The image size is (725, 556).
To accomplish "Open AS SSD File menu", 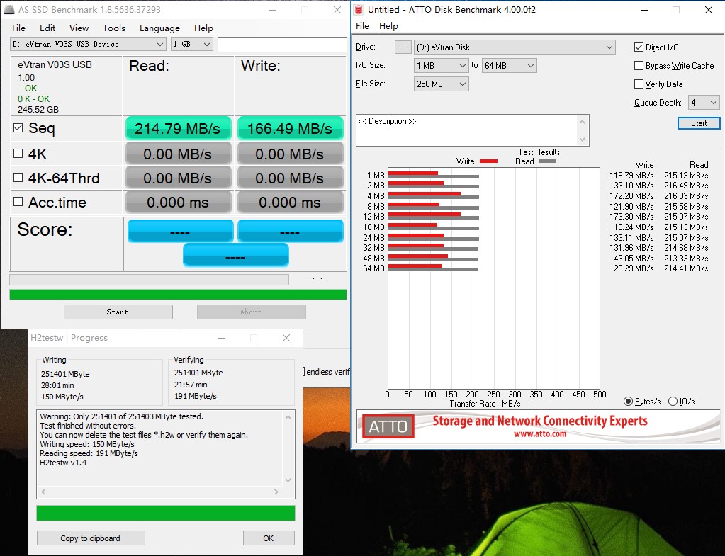I will (18, 28).
